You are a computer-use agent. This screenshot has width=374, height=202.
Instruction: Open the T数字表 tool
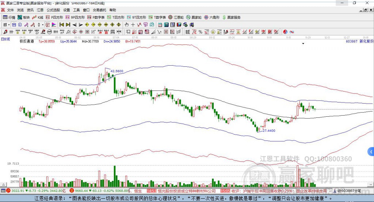click(x=157, y=18)
